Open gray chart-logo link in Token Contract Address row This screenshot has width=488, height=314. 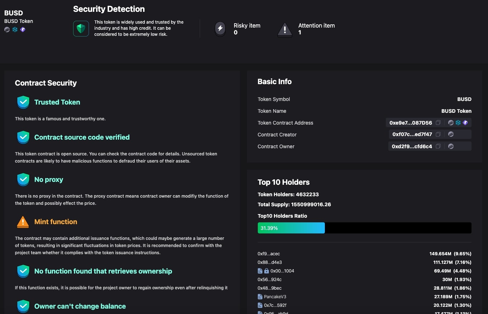click(x=451, y=123)
